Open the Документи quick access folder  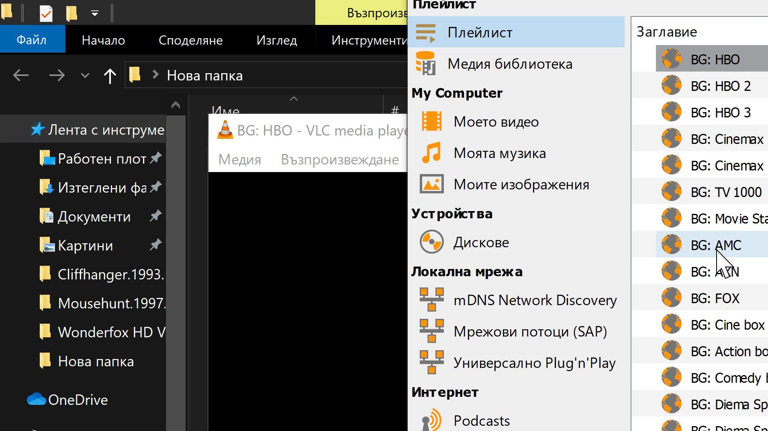click(94, 217)
